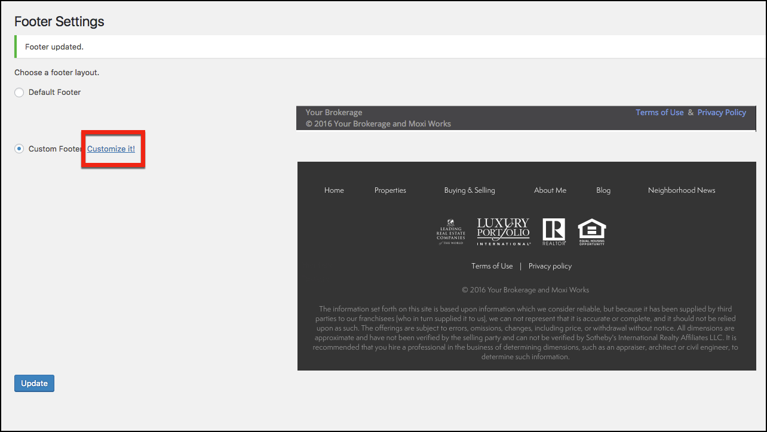Select the Custom Footer radio button
This screenshot has width=767, height=432.
(x=19, y=149)
